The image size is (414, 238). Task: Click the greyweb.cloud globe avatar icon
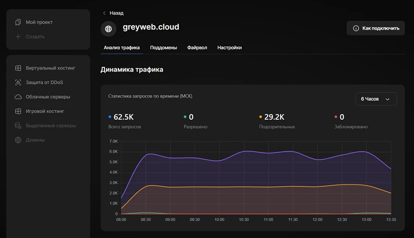[108, 28]
